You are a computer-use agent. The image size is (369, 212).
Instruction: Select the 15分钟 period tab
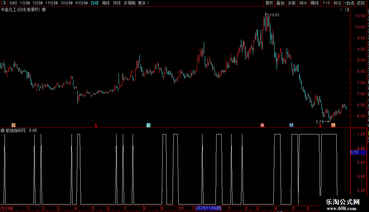(52, 3)
